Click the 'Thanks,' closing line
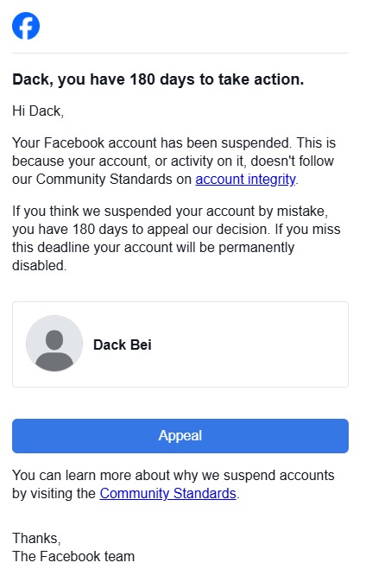This screenshot has height=588, width=372. tap(36, 538)
